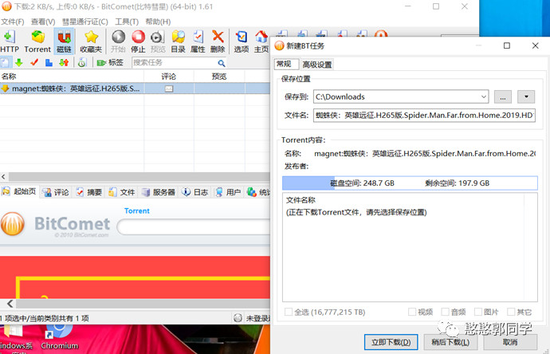Select the 高级设置 tab in dialog
The height and width of the screenshot is (354, 550).
coord(316,65)
